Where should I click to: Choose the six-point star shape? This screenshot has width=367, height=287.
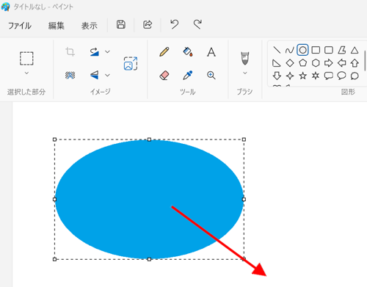click(316, 76)
